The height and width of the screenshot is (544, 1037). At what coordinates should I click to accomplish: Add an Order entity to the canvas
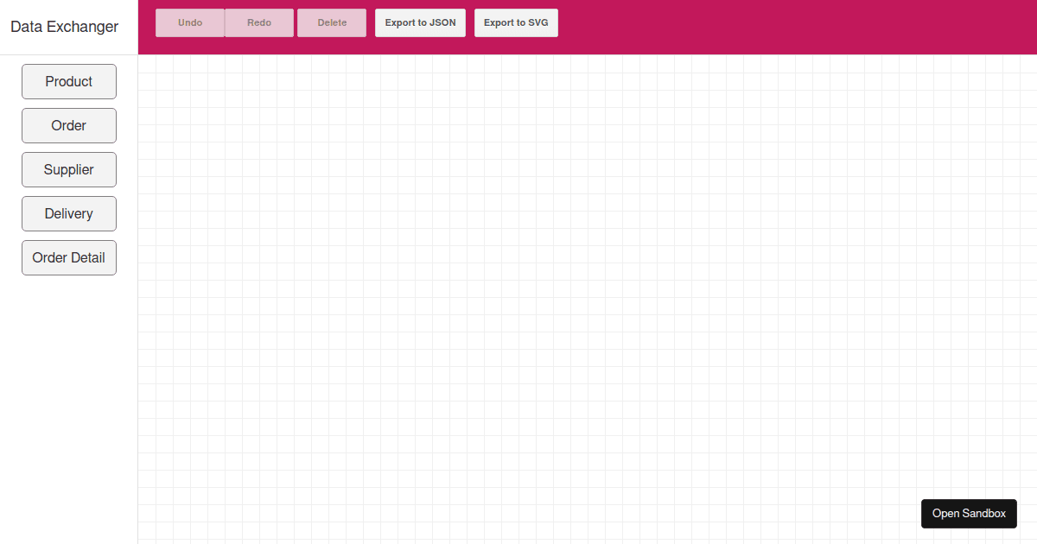(68, 125)
